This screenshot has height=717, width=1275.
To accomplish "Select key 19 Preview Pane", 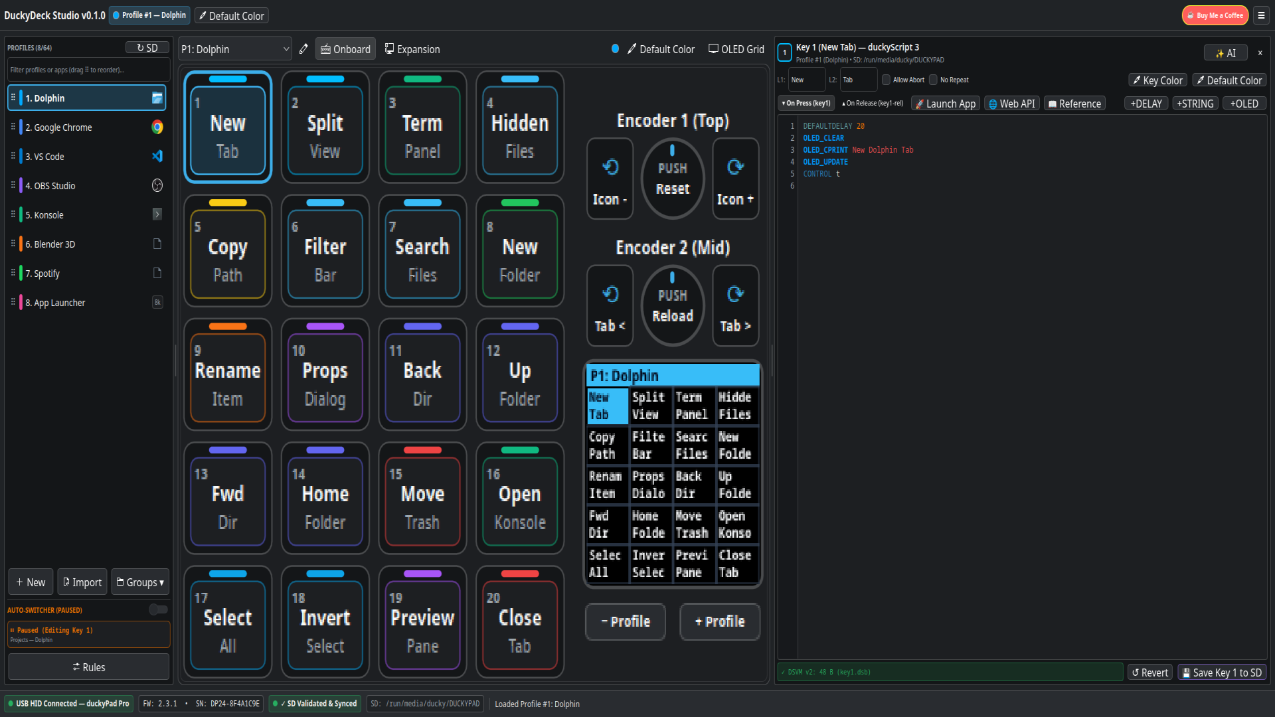I will [x=422, y=622].
